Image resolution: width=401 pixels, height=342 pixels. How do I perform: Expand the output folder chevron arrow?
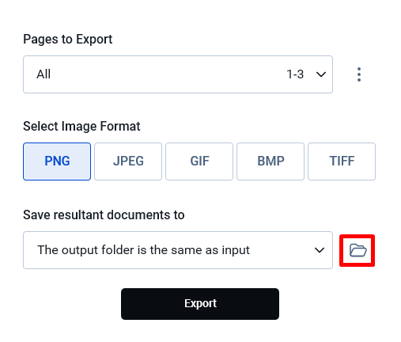320,250
